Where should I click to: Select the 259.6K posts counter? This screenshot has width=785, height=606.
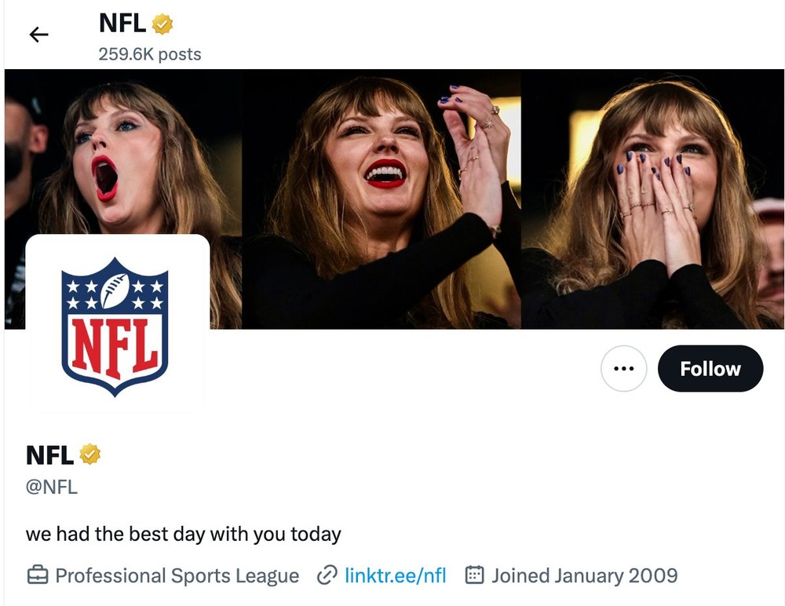pyautogui.click(x=148, y=54)
